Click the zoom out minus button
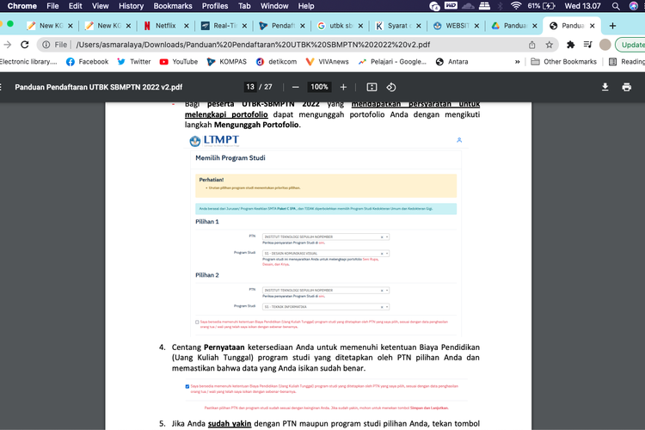The image size is (645, 430). point(295,87)
